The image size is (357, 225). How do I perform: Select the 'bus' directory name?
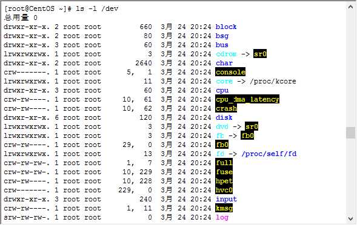pyautogui.click(x=222, y=45)
